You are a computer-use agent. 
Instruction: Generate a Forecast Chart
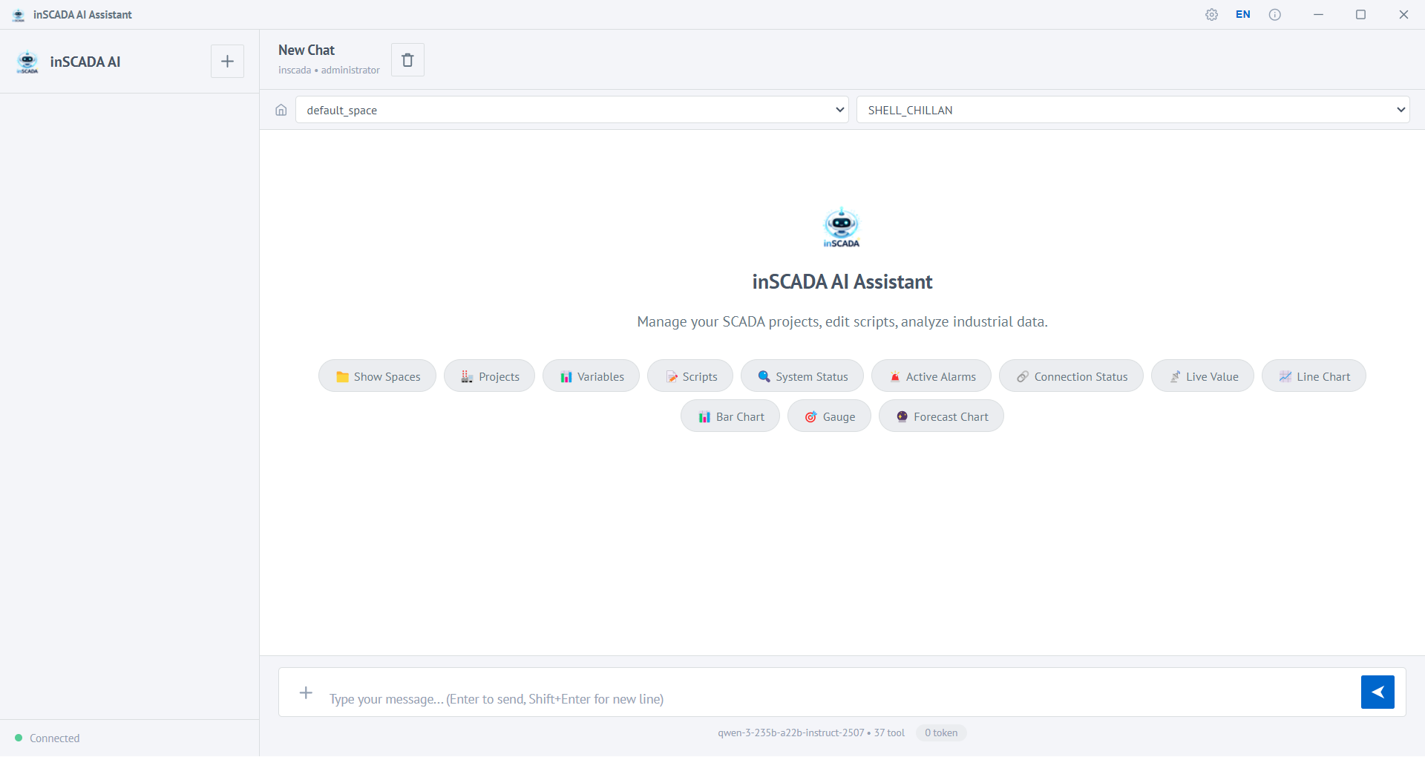point(941,416)
